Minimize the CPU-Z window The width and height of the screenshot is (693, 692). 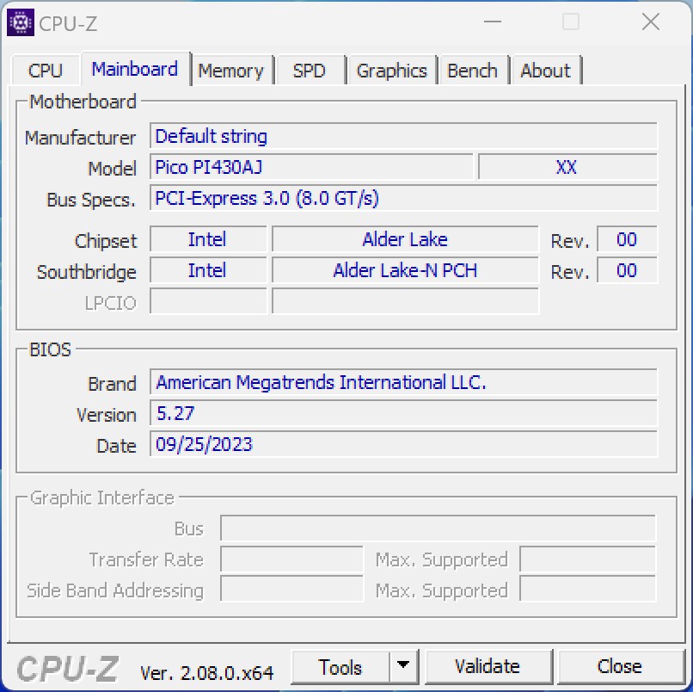pos(493,22)
